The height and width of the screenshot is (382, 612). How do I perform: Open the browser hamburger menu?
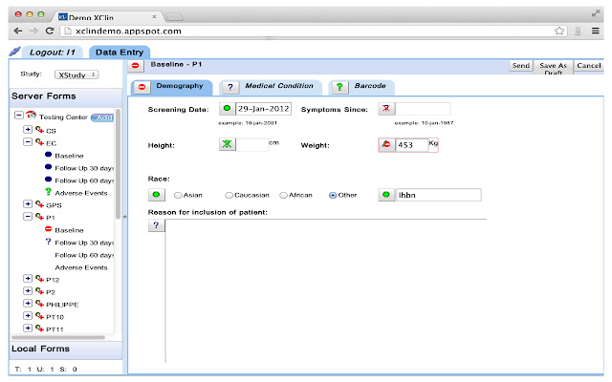coord(595,31)
